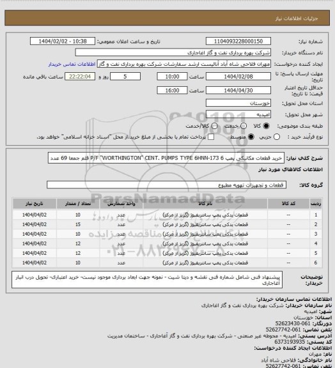Click the واحد شمارش column header
The image size is (335, 368).
click(121, 203)
